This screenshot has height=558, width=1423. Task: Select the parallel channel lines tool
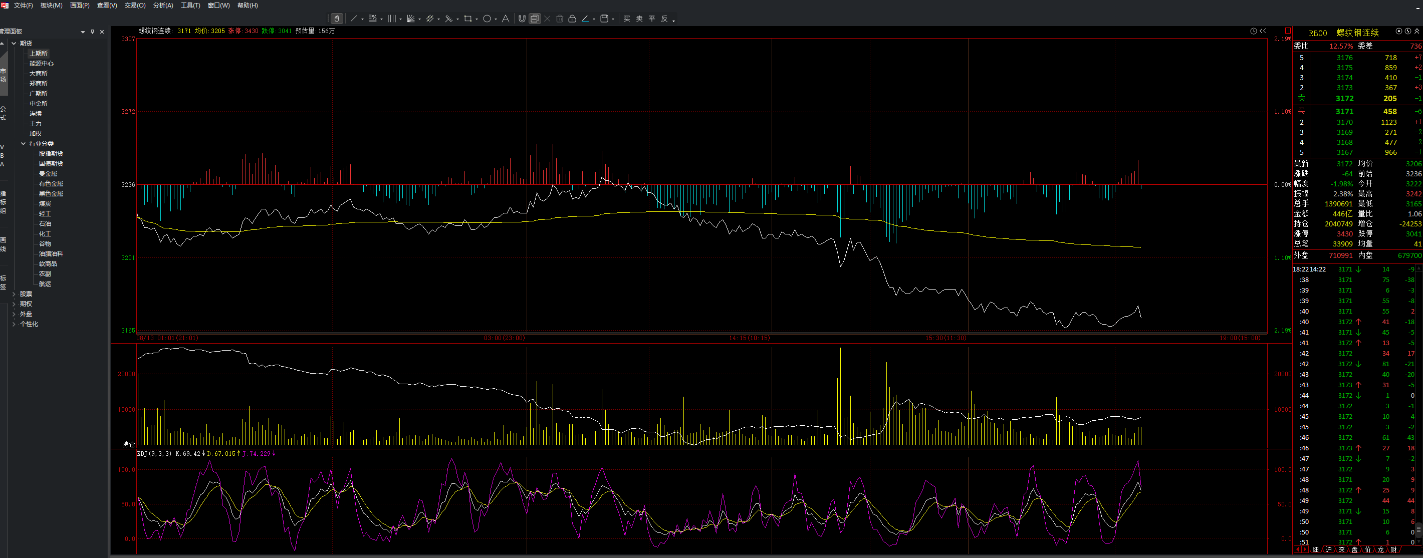[430, 19]
